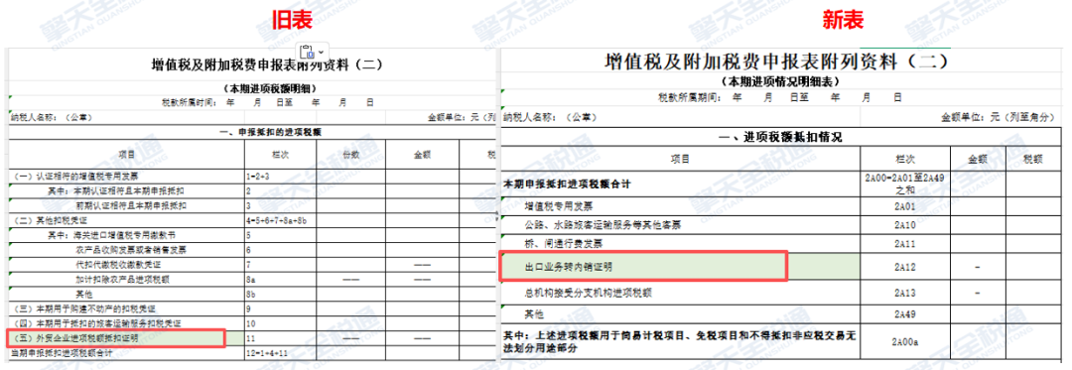
Task: Click the 2A12 column-number cell
Action: coord(906,266)
